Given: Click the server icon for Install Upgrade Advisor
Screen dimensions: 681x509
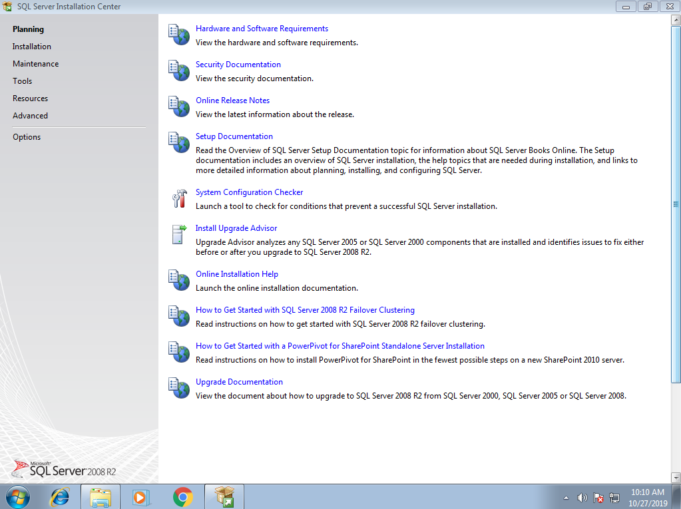Looking at the screenshot, I should (x=179, y=234).
